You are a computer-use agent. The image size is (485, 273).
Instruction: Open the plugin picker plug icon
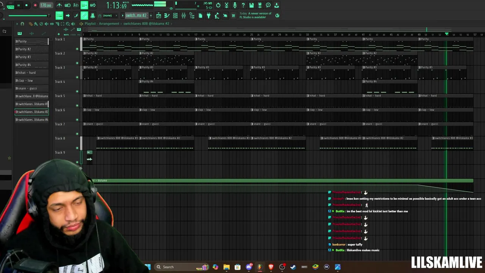[208, 16]
